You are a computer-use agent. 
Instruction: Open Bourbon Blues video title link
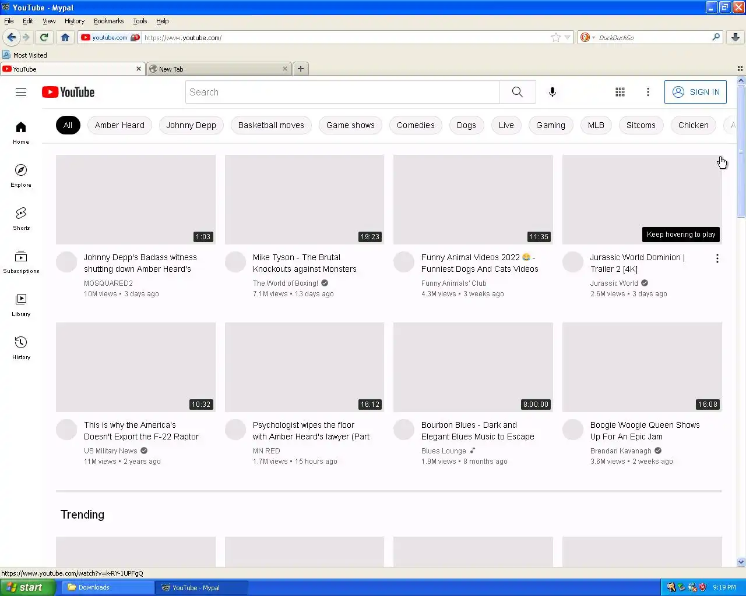click(477, 431)
